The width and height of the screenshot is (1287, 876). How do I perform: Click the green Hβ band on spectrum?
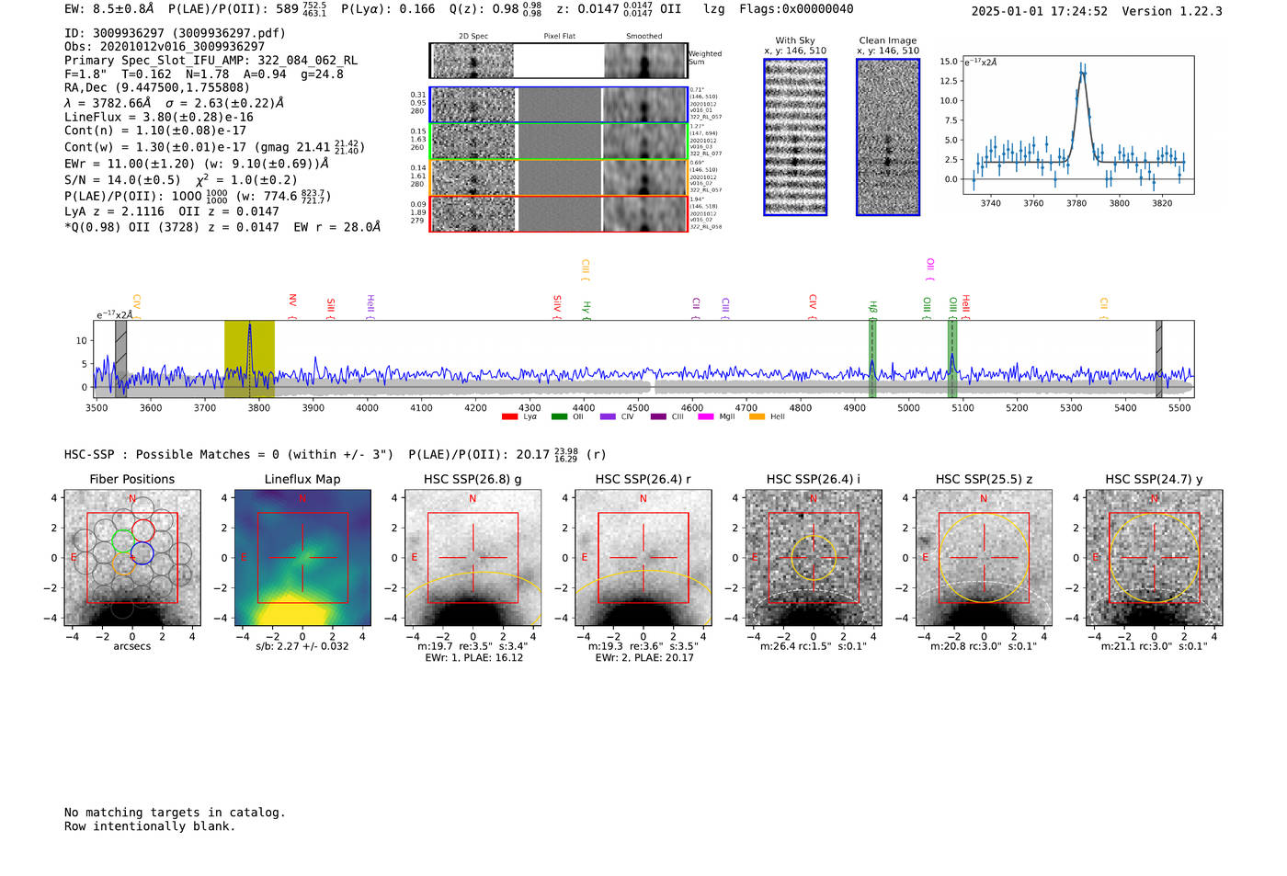point(872,359)
